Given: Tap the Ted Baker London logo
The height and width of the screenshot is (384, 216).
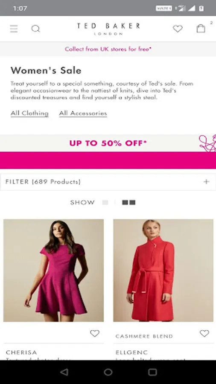Looking at the screenshot, I should click(108, 29).
